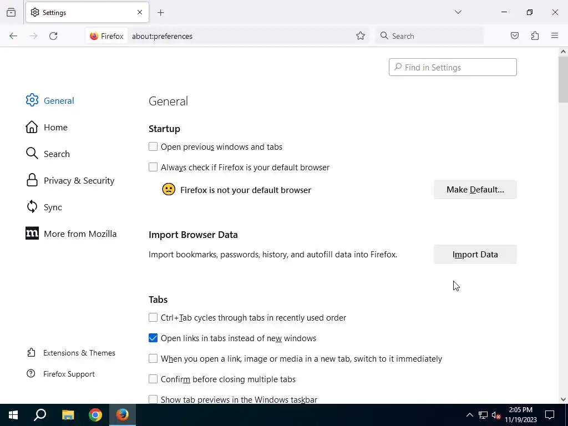
Task: Open a new tab with plus button
Action: click(x=161, y=13)
